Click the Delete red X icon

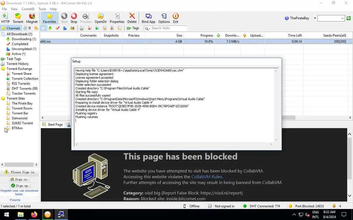[132, 18]
